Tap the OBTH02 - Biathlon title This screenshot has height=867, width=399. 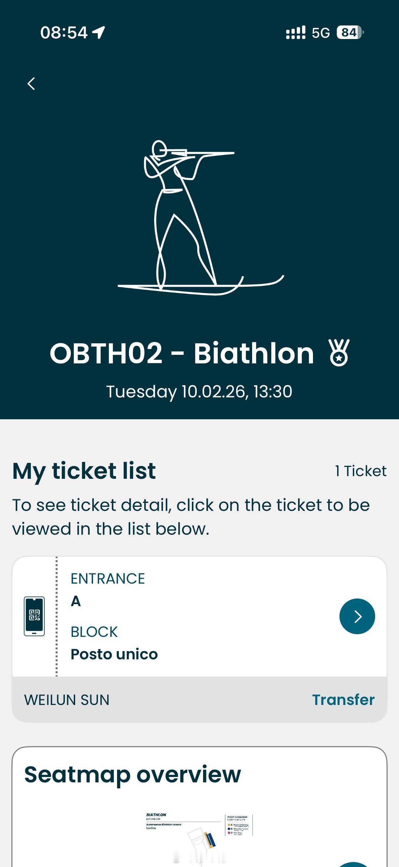point(182,353)
